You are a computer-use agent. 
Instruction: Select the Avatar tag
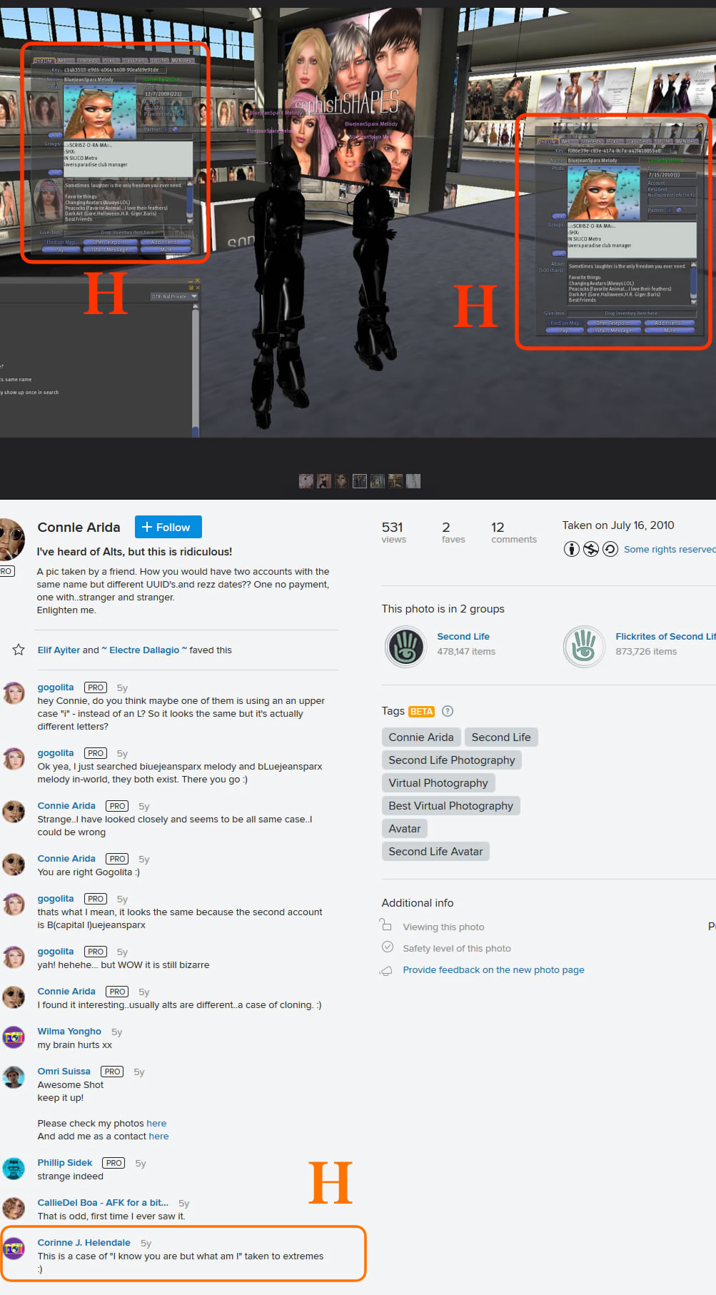tap(405, 828)
